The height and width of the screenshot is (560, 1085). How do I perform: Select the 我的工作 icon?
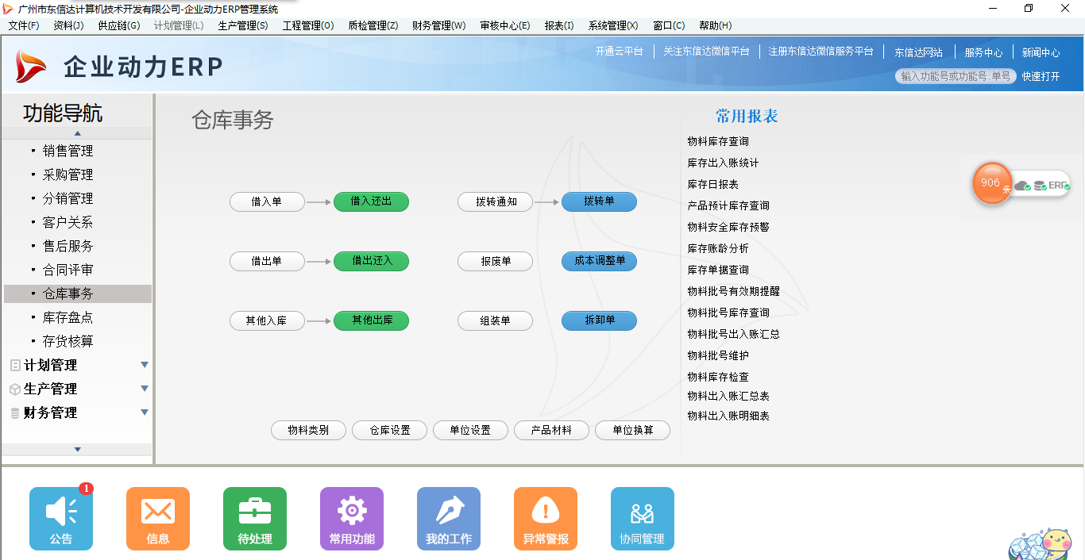coord(448,518)
